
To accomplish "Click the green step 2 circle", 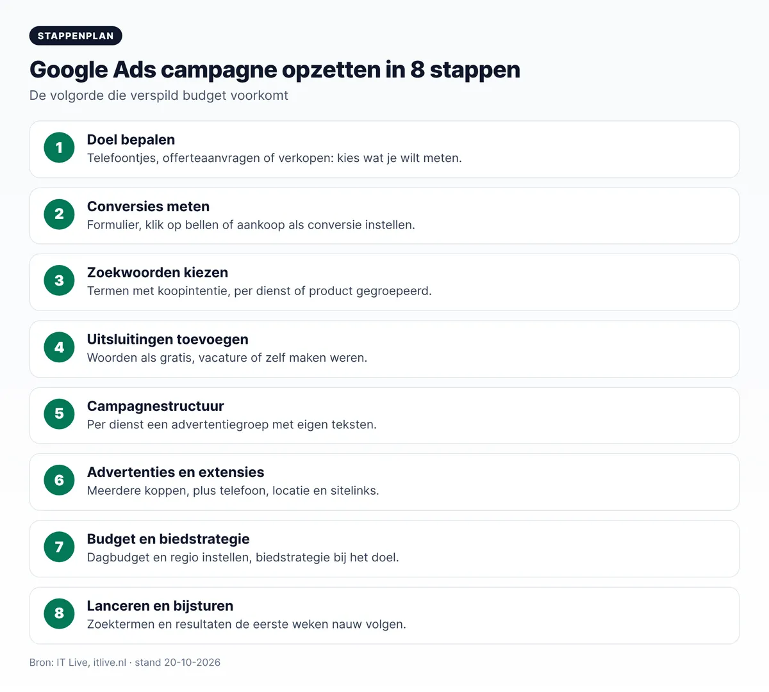I will [60, 214].
